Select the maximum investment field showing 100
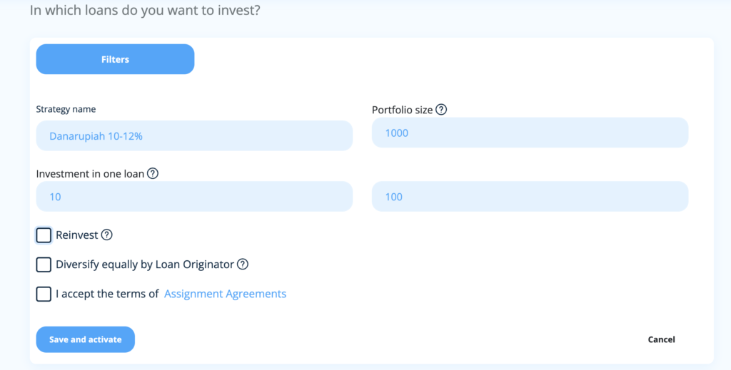The height and width of the screenshot is (370, 731). tap(530, 196)
